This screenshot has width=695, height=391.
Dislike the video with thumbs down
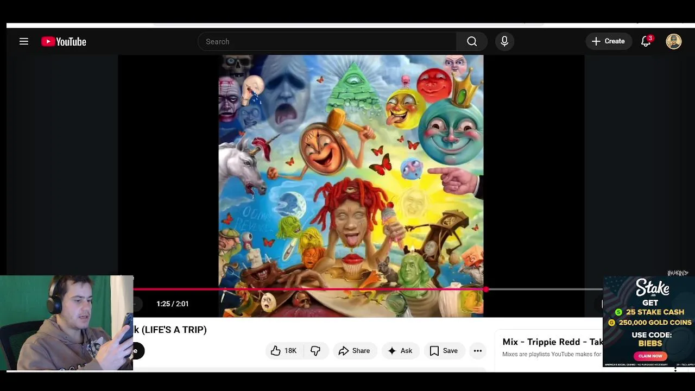(x=315, y=351)
